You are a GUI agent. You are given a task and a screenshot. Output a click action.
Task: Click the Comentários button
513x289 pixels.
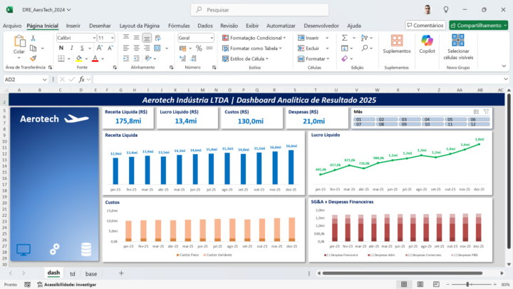(x=425, y=25)
